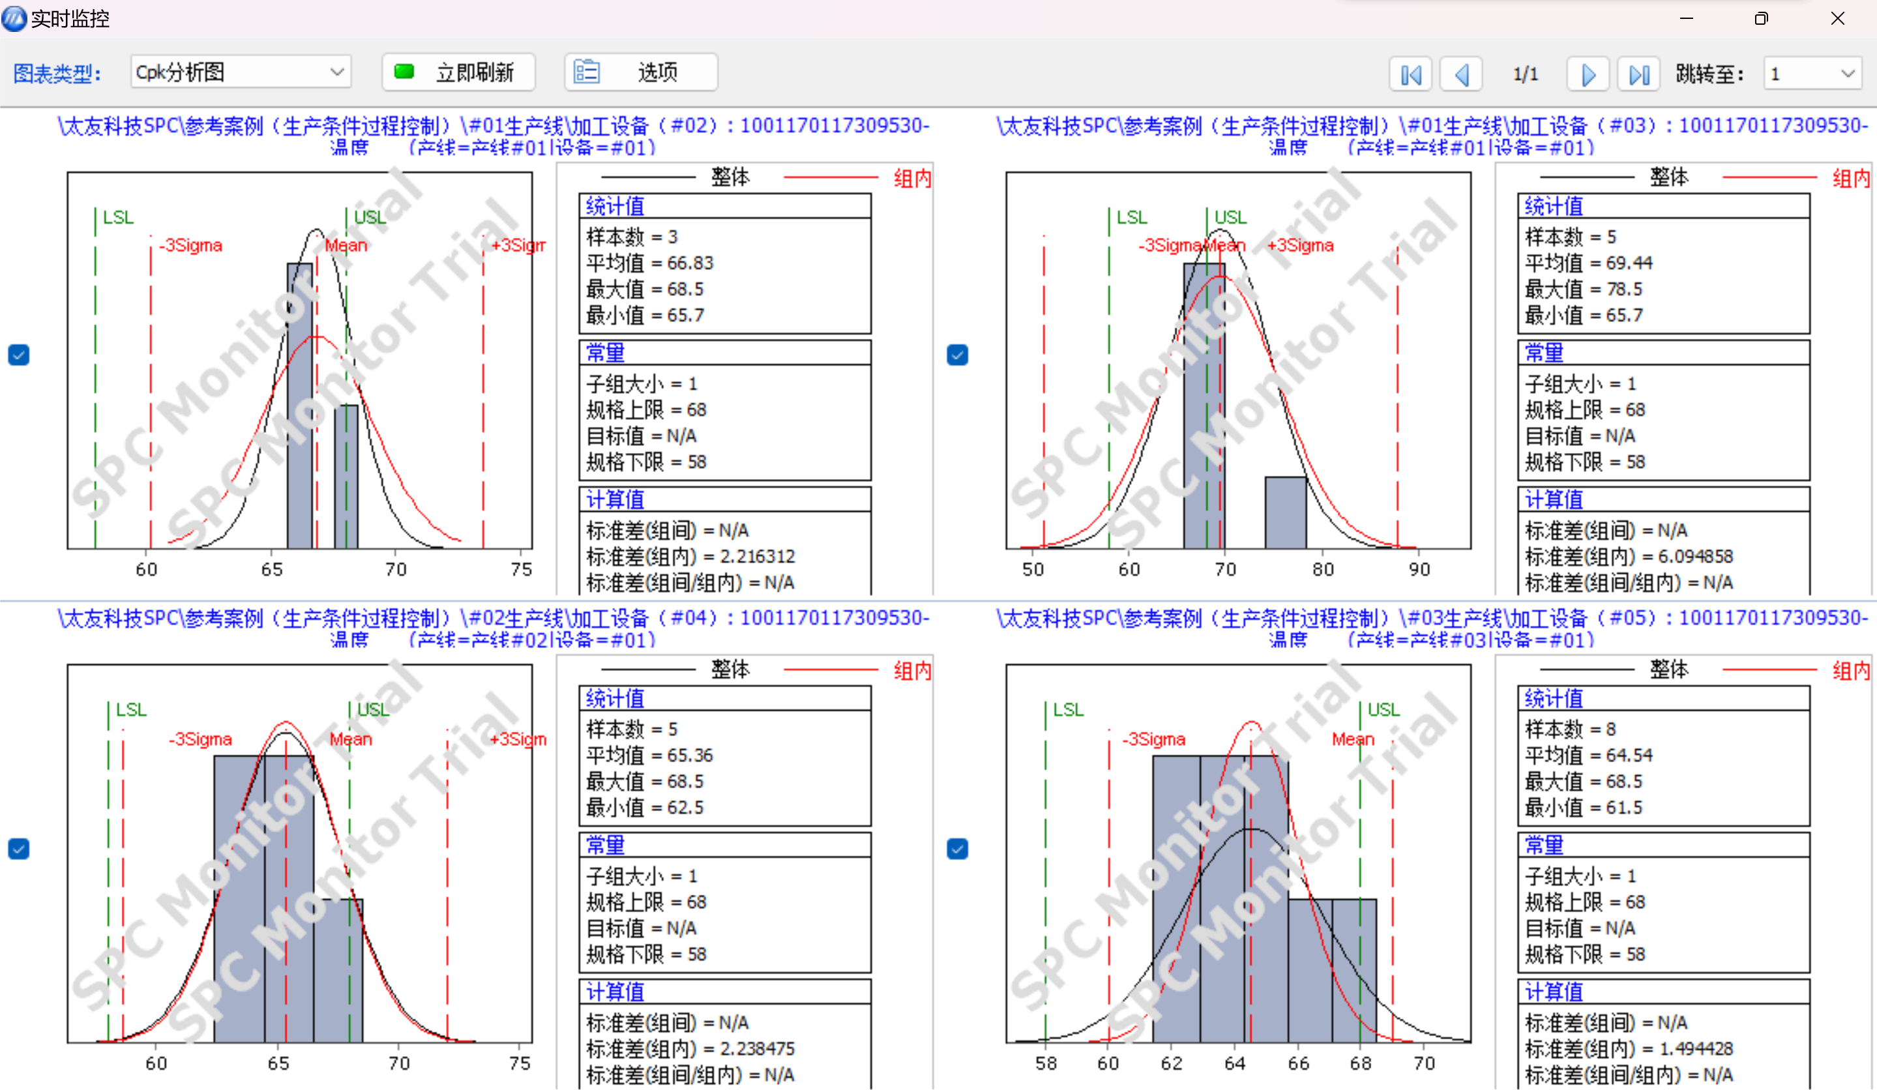Click the red 组内 legend line of chart #02
The image size is (1877, 1090).
click(x=830, y=178)
